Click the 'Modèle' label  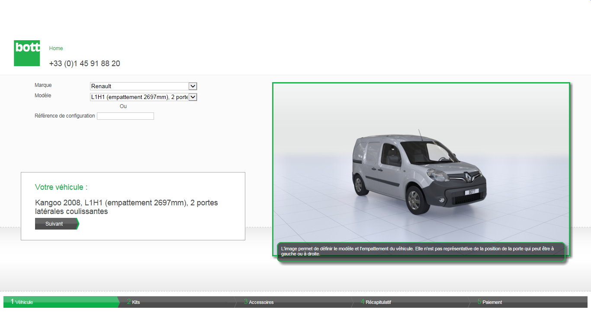pos(43,96)
